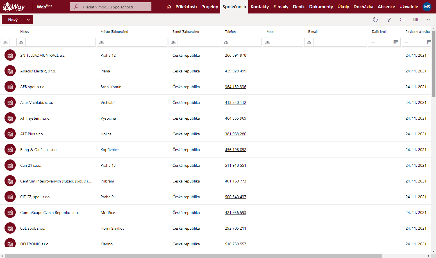The image size is (436, 258).
Task: Open E-mail filter operator selector
Action: 309,42
